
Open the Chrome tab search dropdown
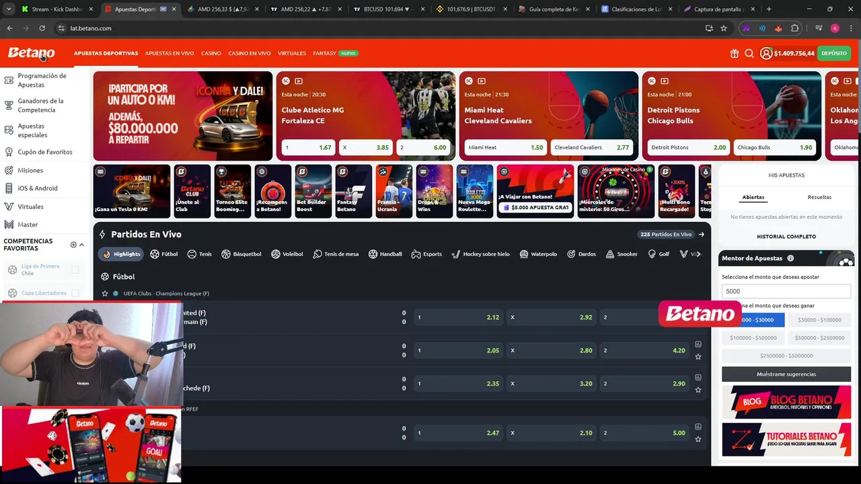(x=9, y=9)
